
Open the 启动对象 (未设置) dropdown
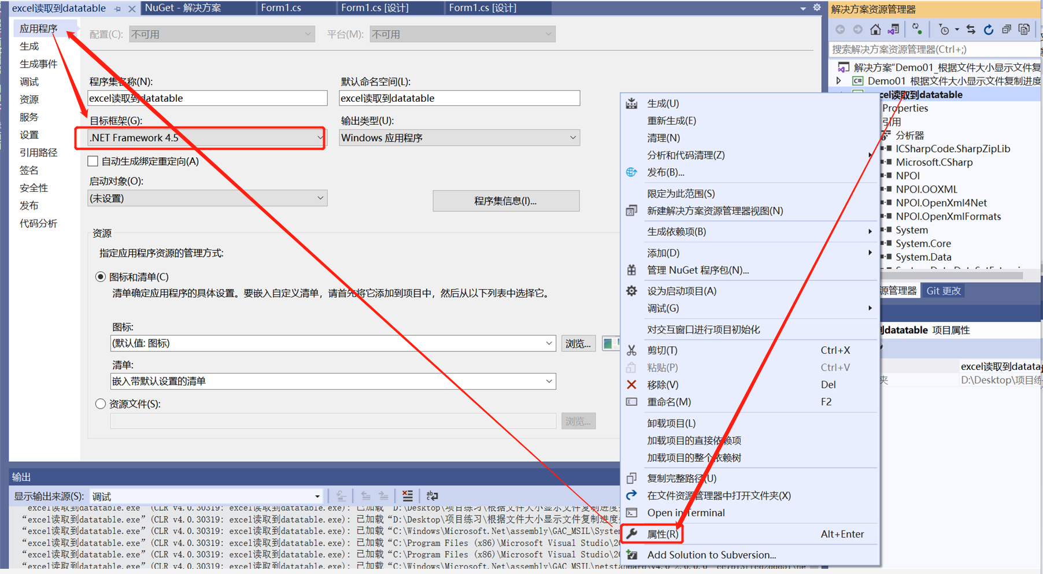coord(208,198)
